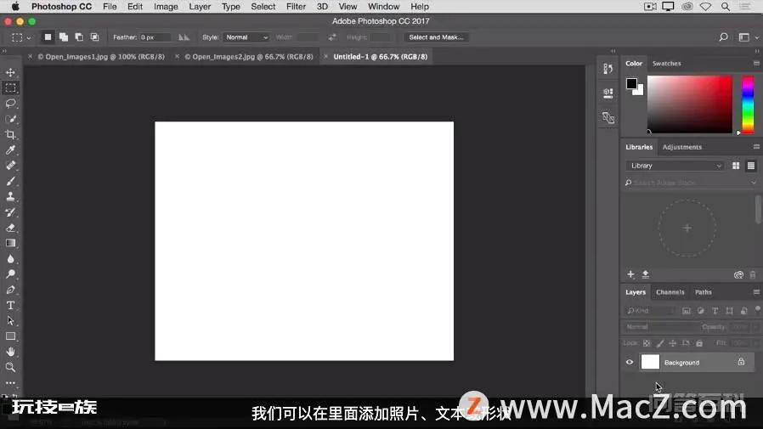
Task: Switch to Open_Images2.jpg document tab
Action: pos(249,56)
